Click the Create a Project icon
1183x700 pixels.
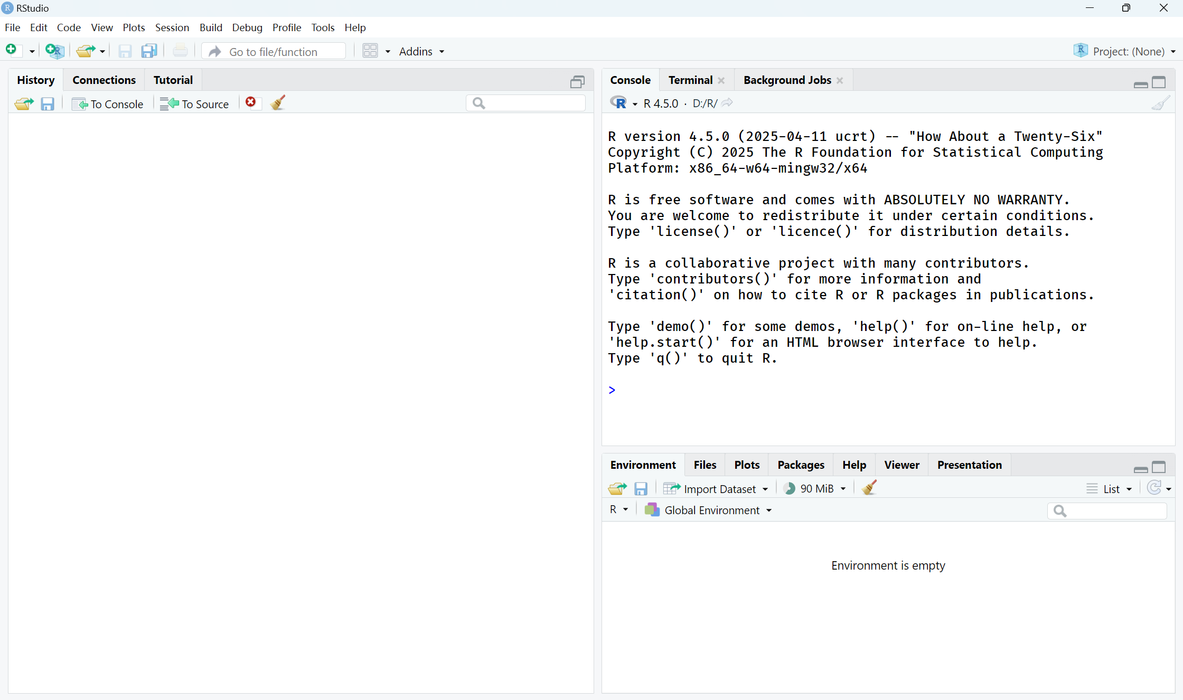55,51
